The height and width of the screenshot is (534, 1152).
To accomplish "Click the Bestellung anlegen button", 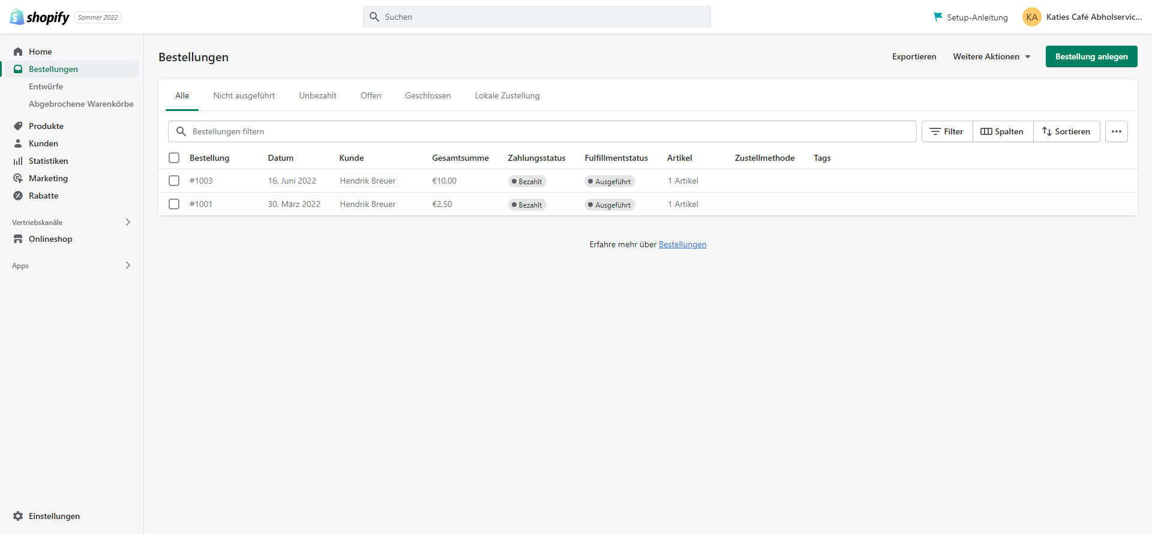I will (x=1091, y=56).
